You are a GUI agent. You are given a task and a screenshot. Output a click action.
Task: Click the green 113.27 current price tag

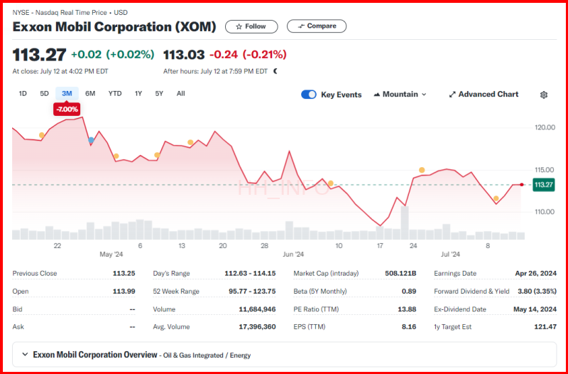tap(543, 185)
